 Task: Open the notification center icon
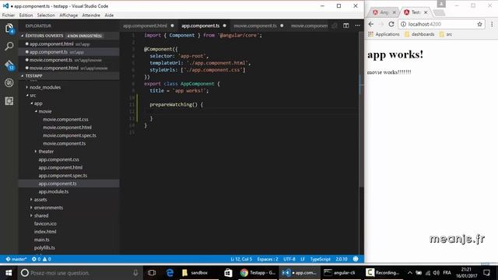[x=487, y=273]
